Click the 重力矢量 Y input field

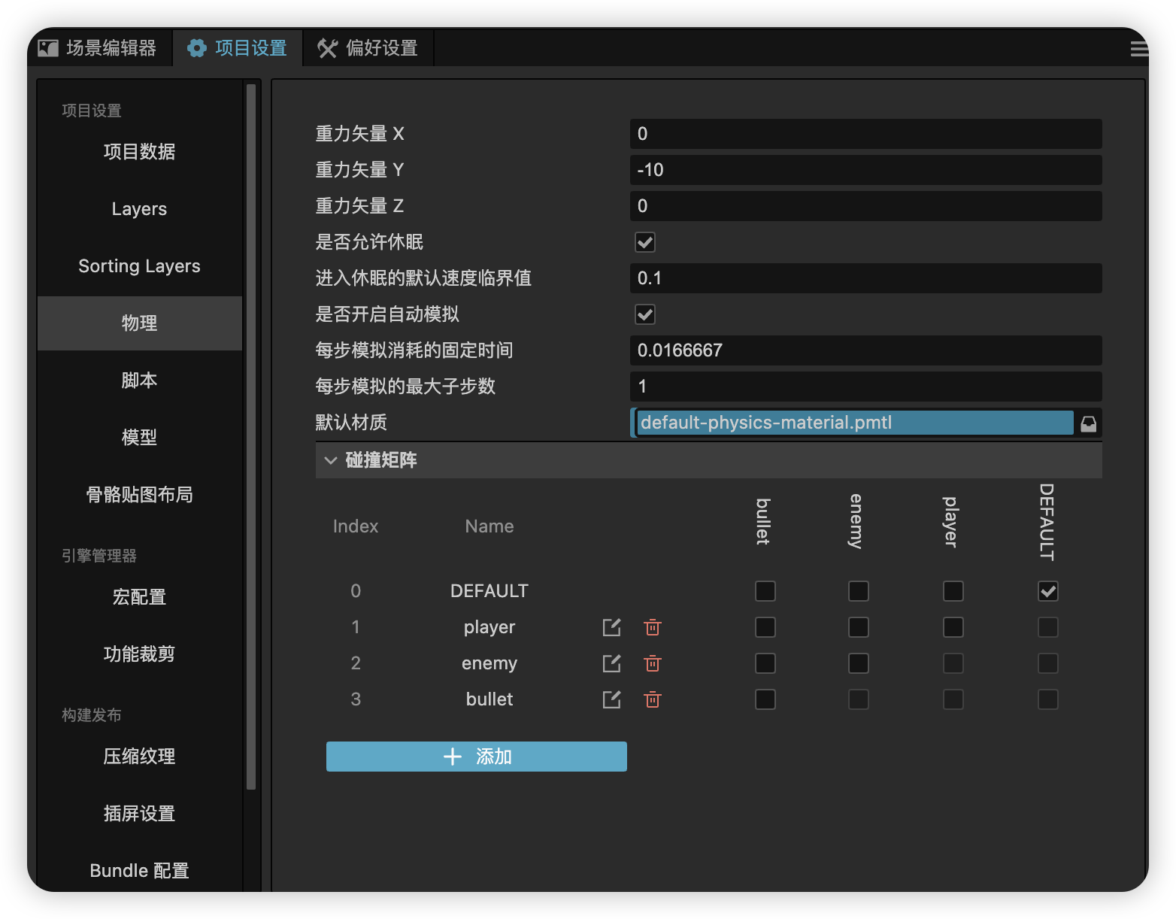tap(865, 170)
